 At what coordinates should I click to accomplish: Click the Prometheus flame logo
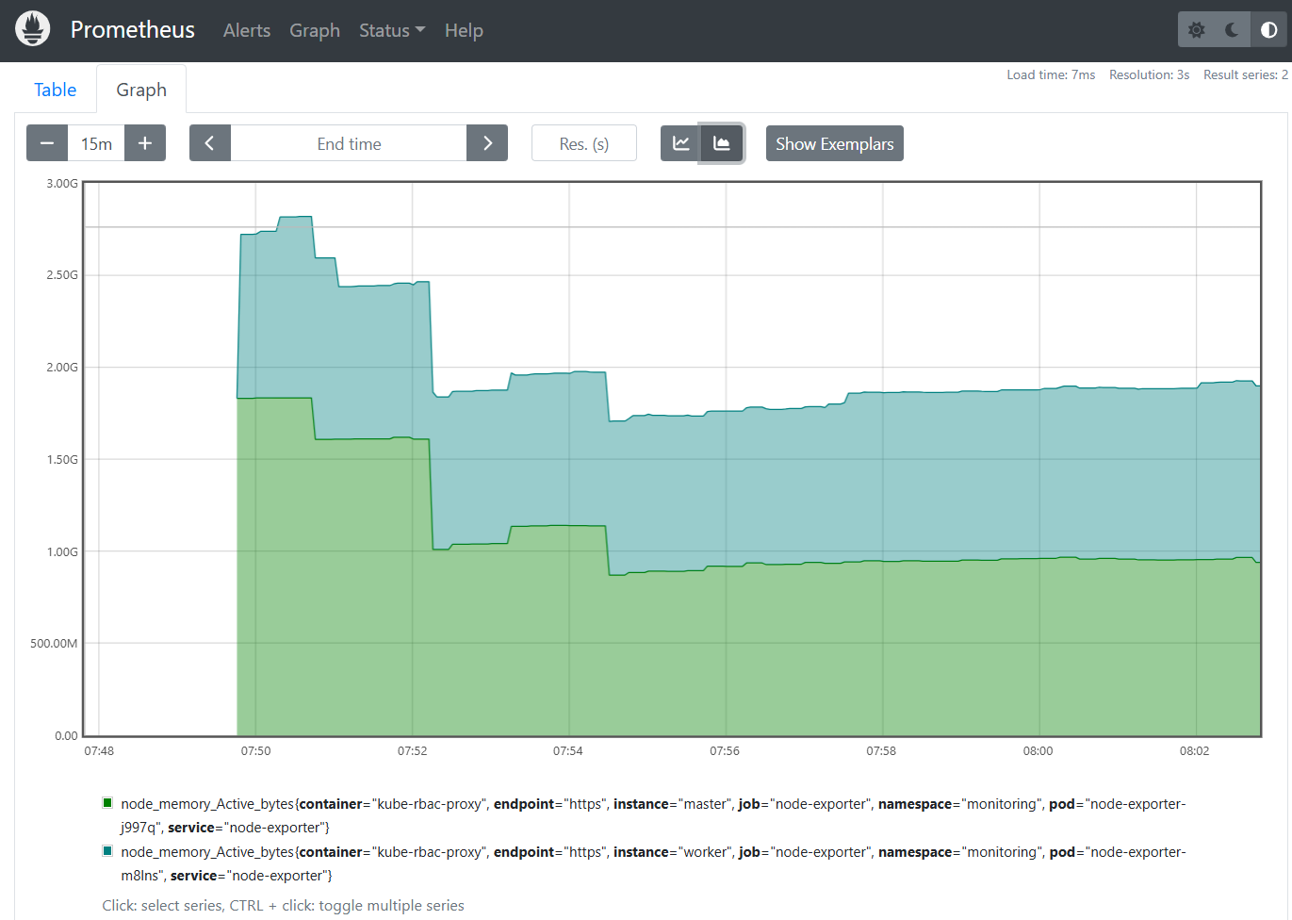33,29
